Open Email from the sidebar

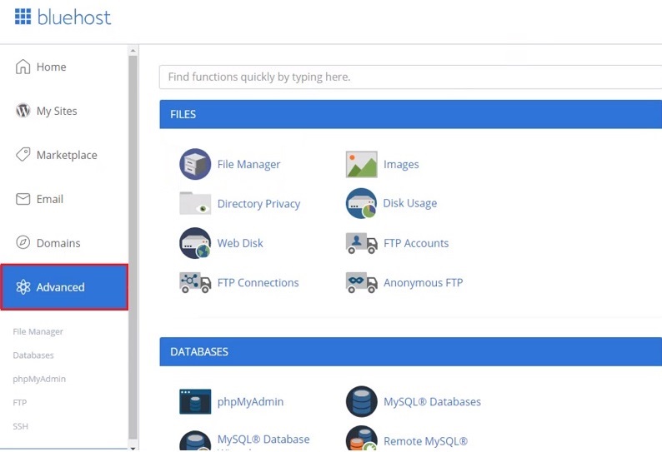click(49, 200)
